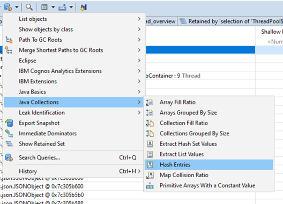Viewport: 283px width, 204px height.
Task: Click the Extract List Values icon
Action: [x=150, y=154]
